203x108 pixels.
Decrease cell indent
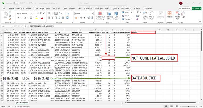click(x=59, y=18)
